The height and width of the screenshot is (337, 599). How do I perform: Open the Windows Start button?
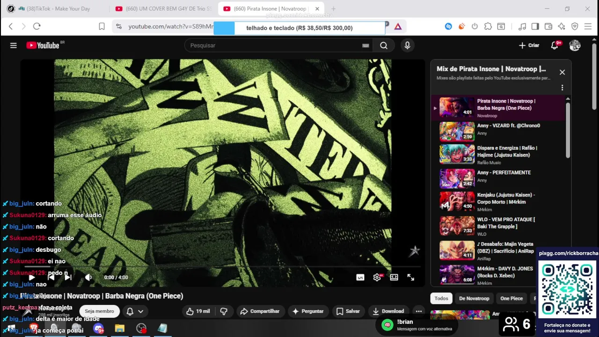click(11, 329)
